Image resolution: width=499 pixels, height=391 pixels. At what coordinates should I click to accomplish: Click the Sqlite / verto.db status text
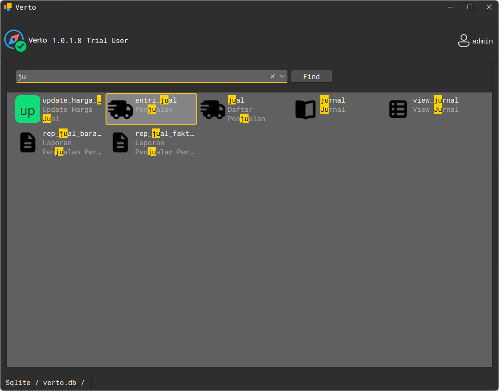45,383
